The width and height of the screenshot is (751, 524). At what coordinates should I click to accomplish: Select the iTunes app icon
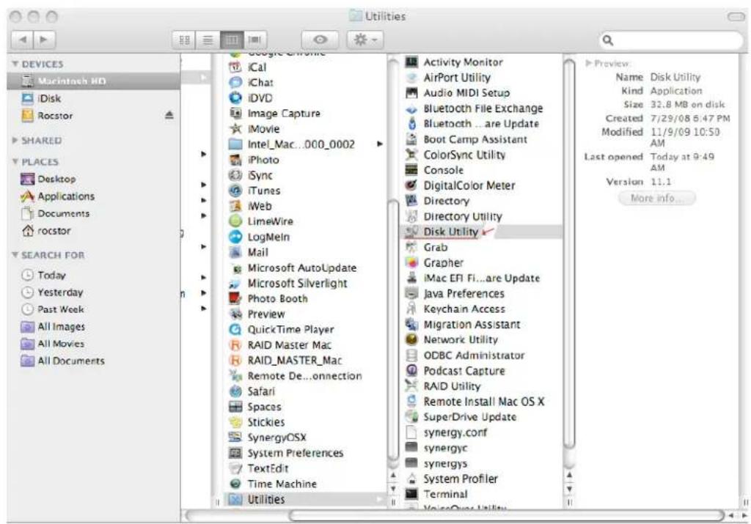[x=235, y=191]
